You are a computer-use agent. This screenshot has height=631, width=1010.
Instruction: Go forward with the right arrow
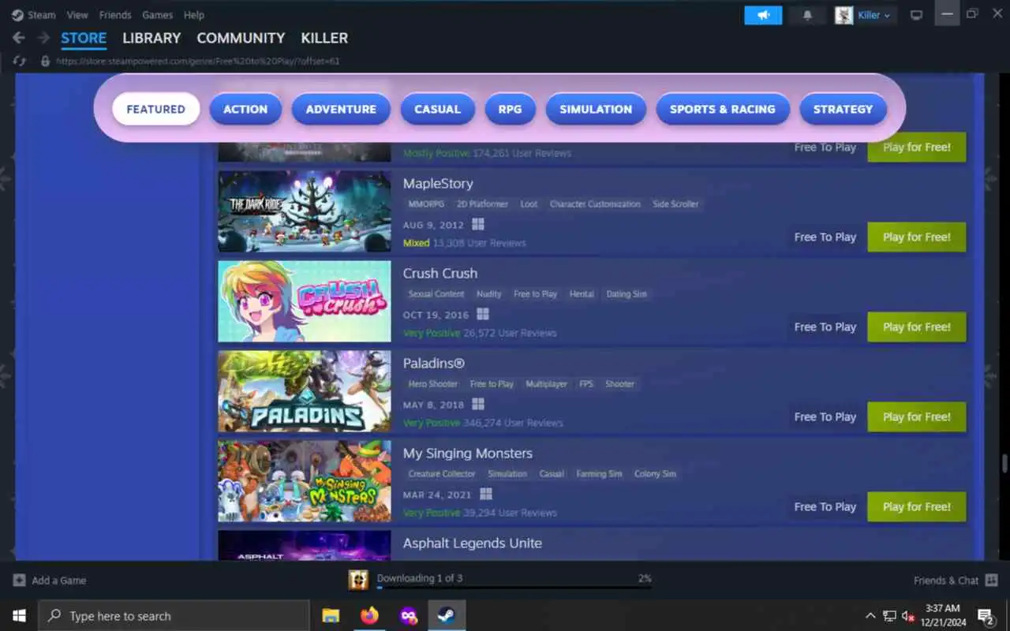coord(43,38)
